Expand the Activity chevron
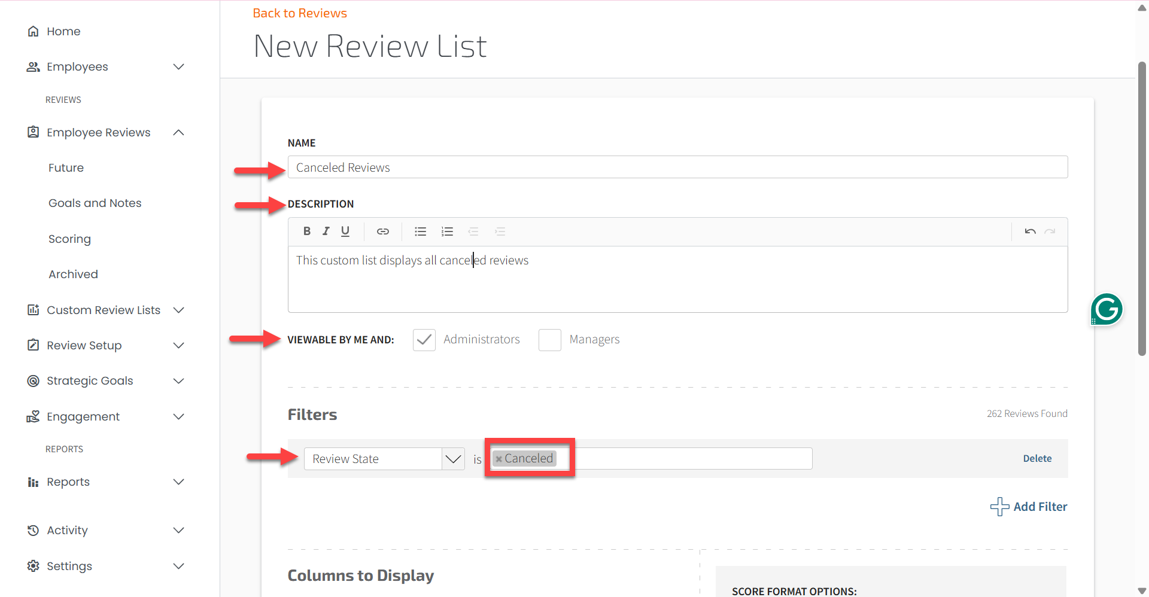The image size is (1149, 597). [x=178, y=530]
